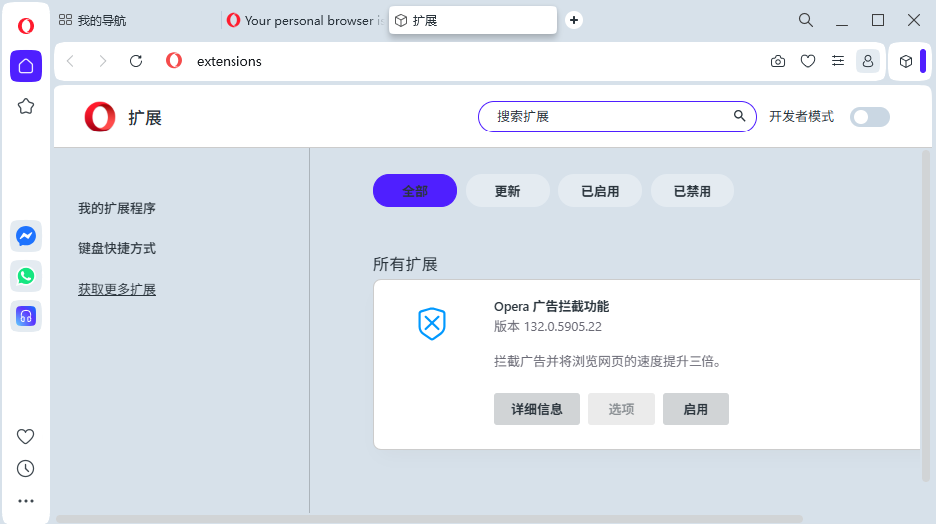Toggle the developer mode switch
Viewport: 936px width, 524px height.
click(870, 117)
